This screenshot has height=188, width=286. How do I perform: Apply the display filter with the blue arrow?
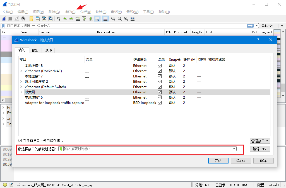(x=250, y=26)
